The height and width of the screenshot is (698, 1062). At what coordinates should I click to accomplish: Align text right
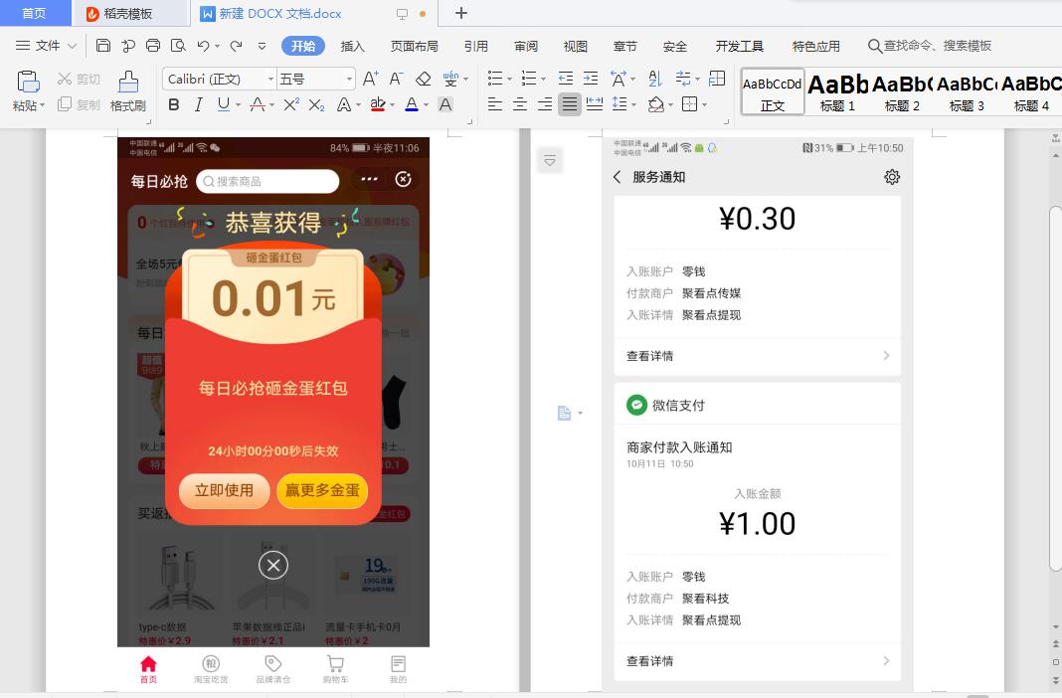click(545, 104)
